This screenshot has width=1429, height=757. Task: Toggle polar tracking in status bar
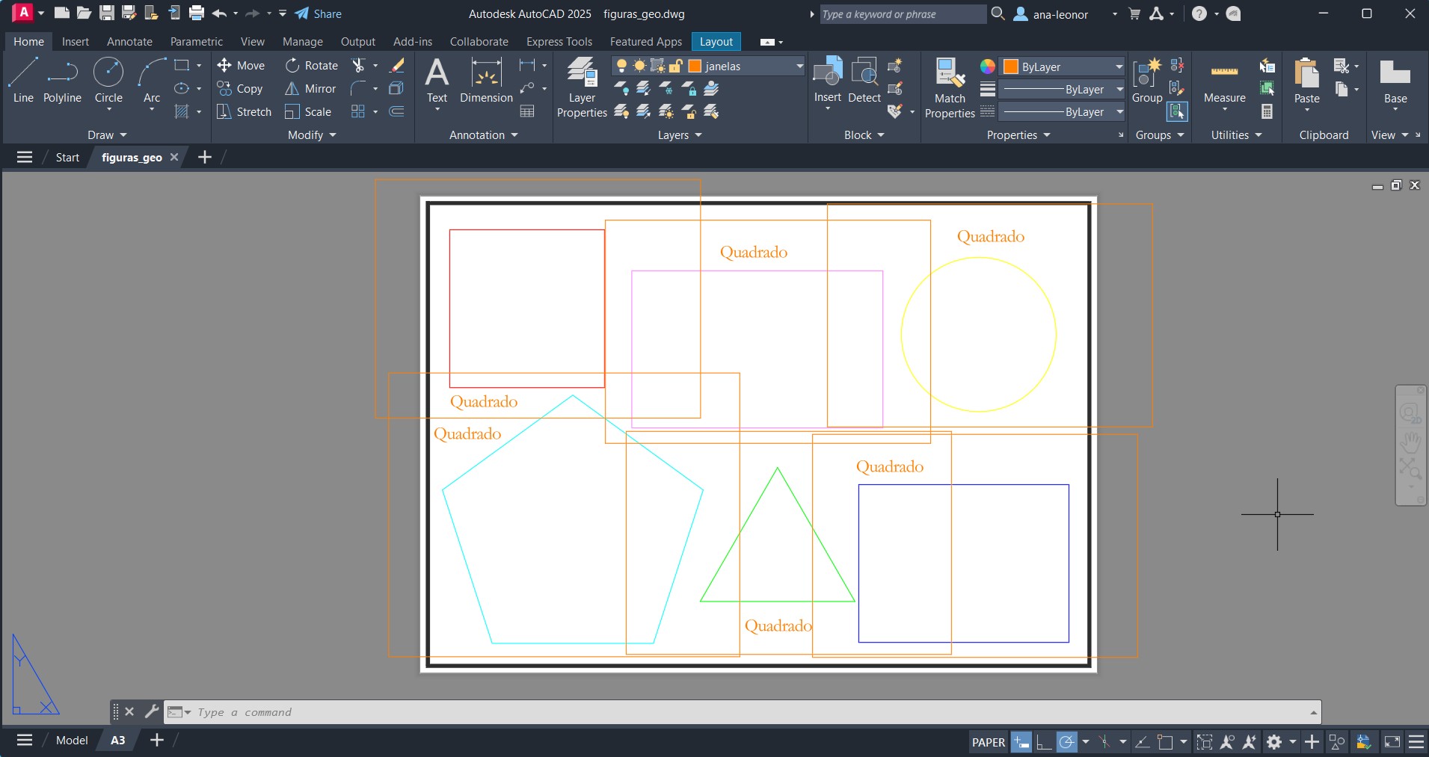(1067, 742)
